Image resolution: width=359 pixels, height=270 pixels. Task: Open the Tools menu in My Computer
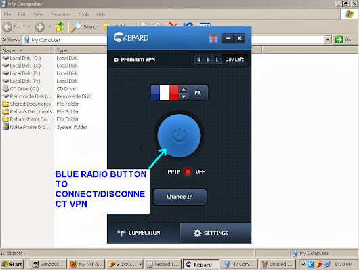[83, 14]
